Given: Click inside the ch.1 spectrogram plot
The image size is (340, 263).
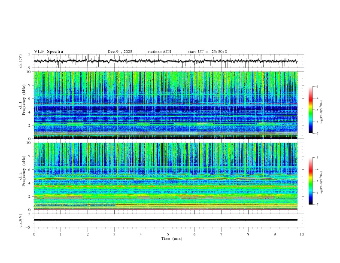Looking at the screenshot, I should (x=167, y=105).
